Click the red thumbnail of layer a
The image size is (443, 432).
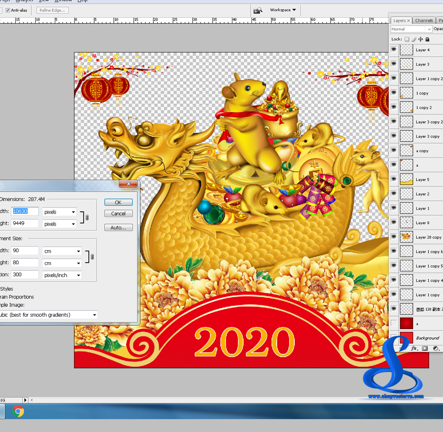[x=406, y=323]
